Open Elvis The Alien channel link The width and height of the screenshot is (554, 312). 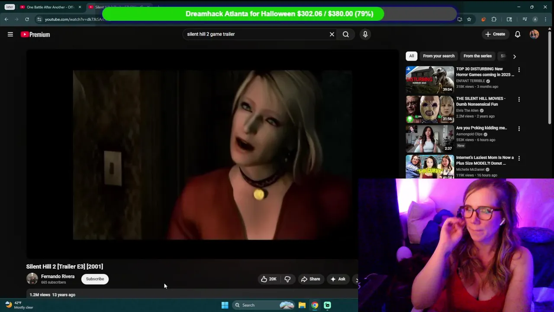pos(467,110)
